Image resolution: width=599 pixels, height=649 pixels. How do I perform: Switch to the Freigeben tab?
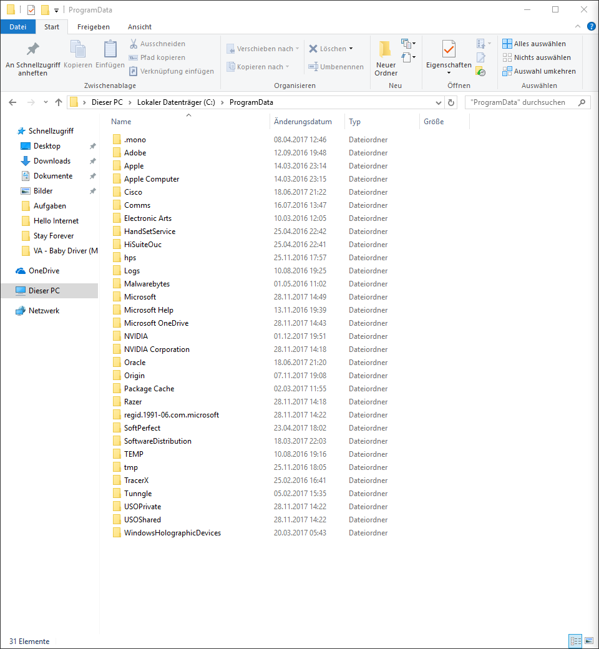(94, 26)
